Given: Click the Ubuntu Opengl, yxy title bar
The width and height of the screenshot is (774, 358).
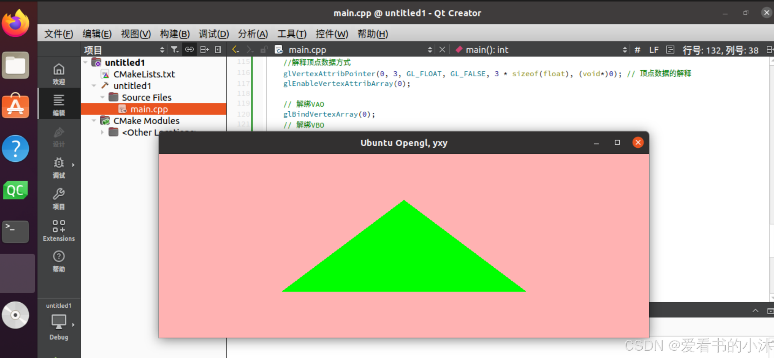Looking at the screenshot, I should tap(404, 143).
